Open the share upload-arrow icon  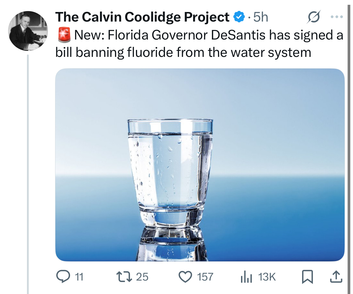pos(336,277)
